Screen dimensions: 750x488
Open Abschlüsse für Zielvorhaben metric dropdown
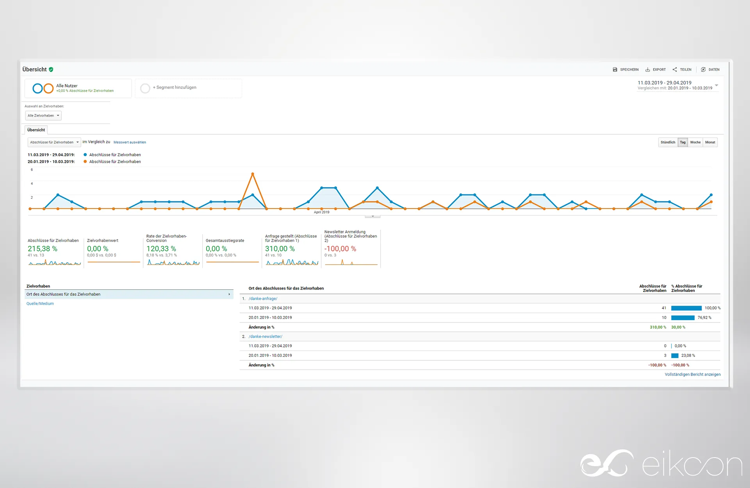54,142
